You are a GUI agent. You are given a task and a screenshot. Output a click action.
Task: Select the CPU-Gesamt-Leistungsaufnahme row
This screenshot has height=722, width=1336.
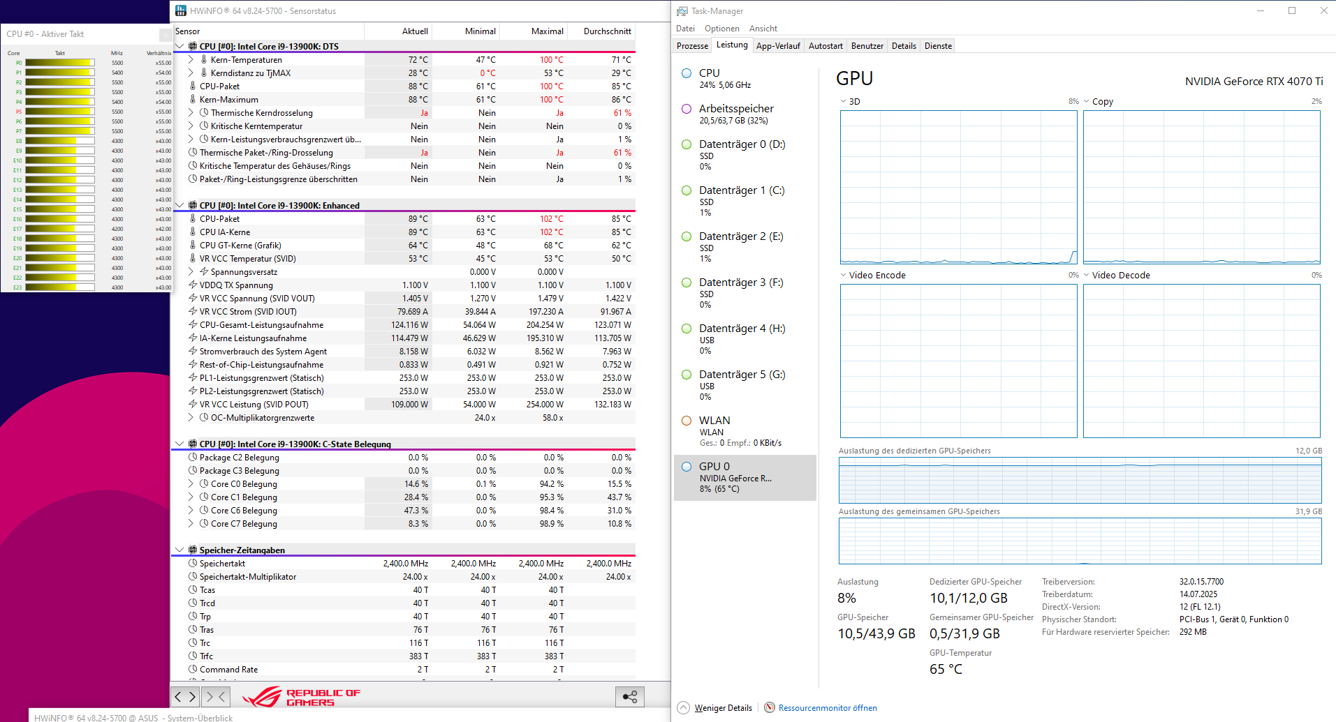point(404,324)
